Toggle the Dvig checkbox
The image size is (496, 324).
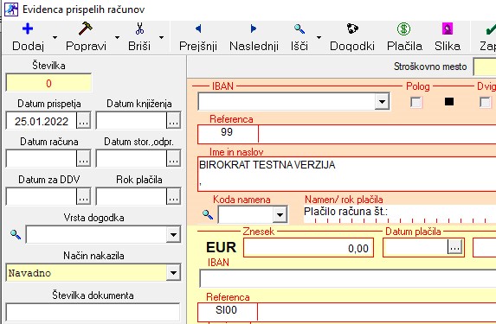coord(485,102)
